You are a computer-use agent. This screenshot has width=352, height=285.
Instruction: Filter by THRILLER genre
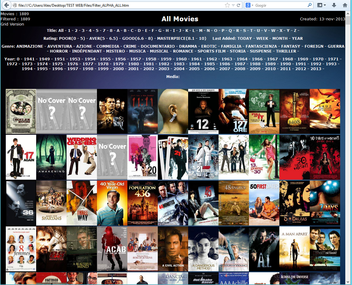(286, 51)
